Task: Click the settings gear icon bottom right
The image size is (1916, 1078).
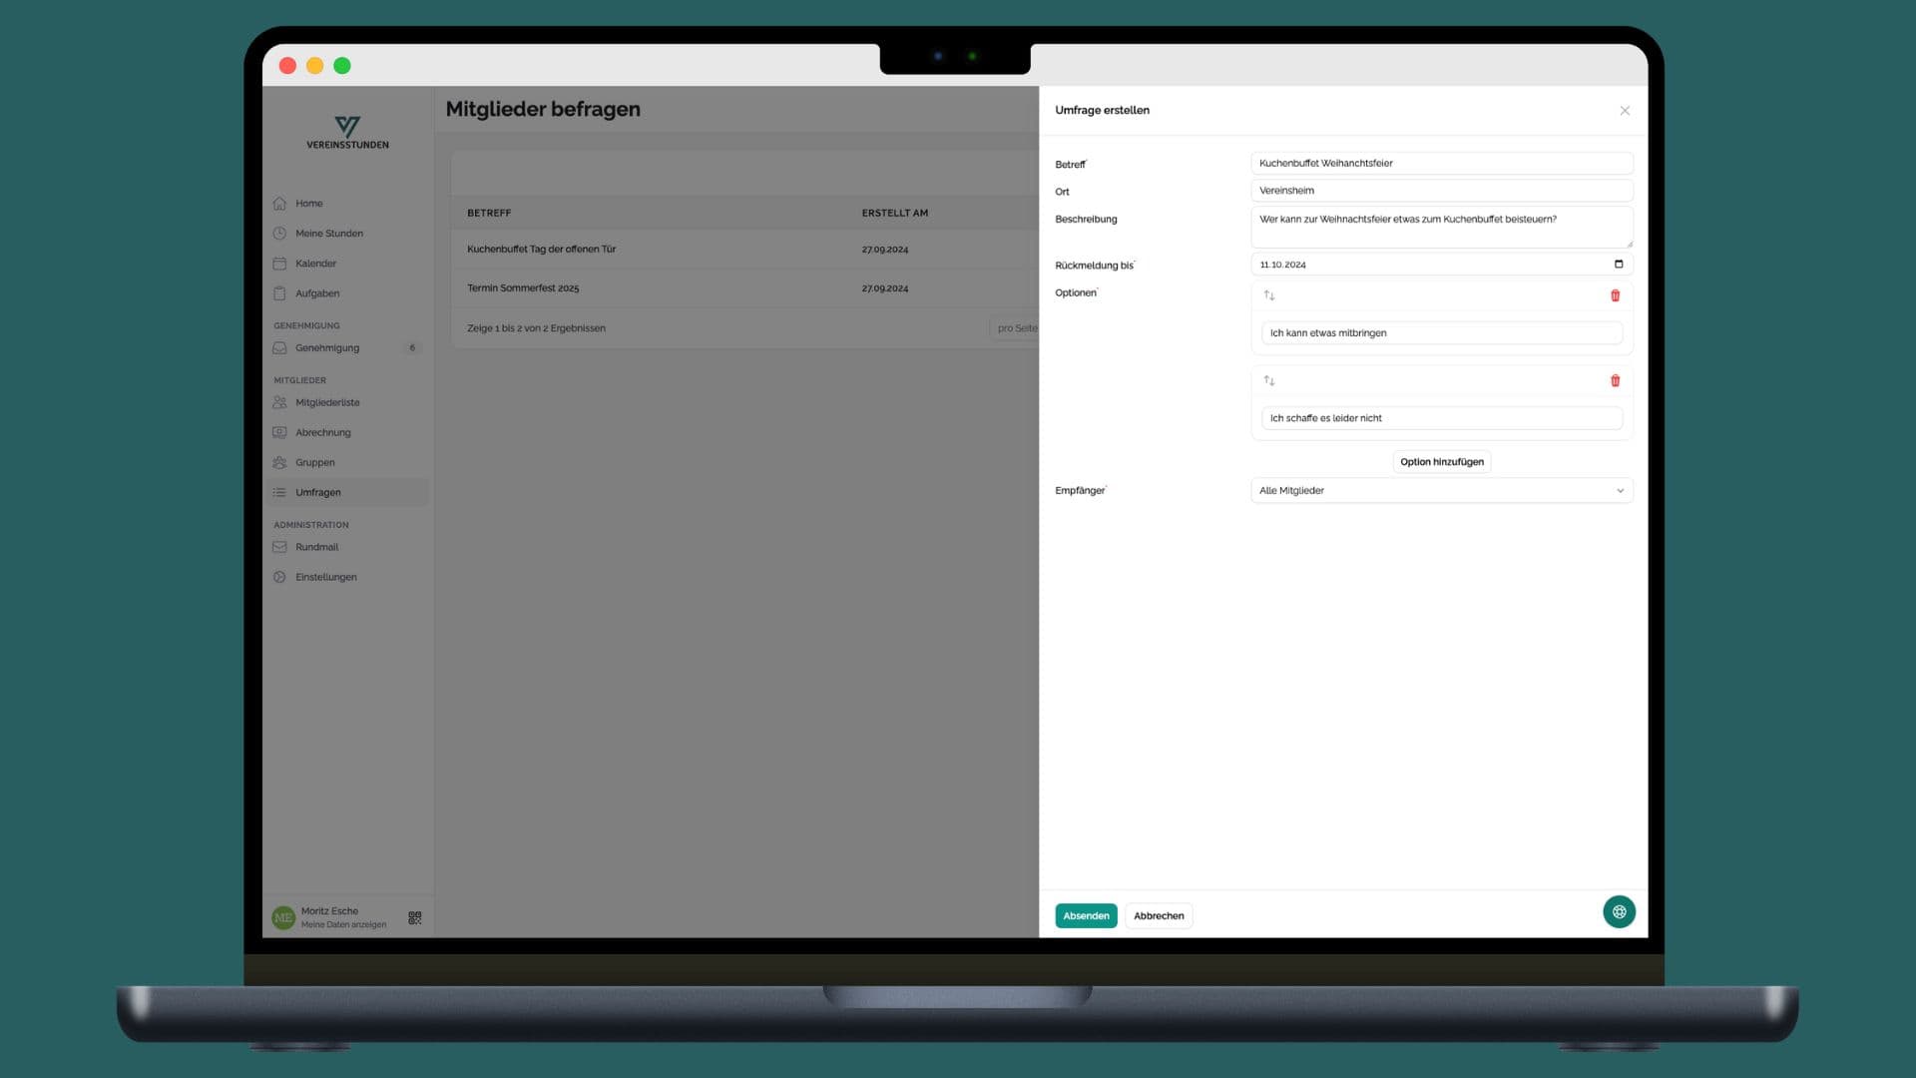Action: pyautogui.click(x=1618, y=912)
